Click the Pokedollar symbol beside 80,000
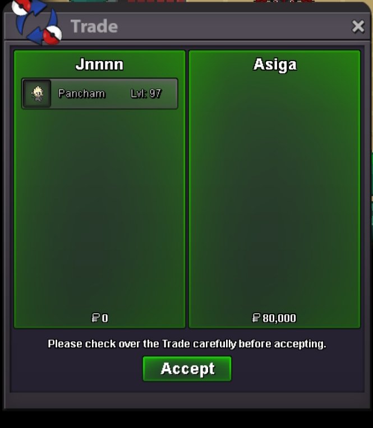 click(256, 318)
